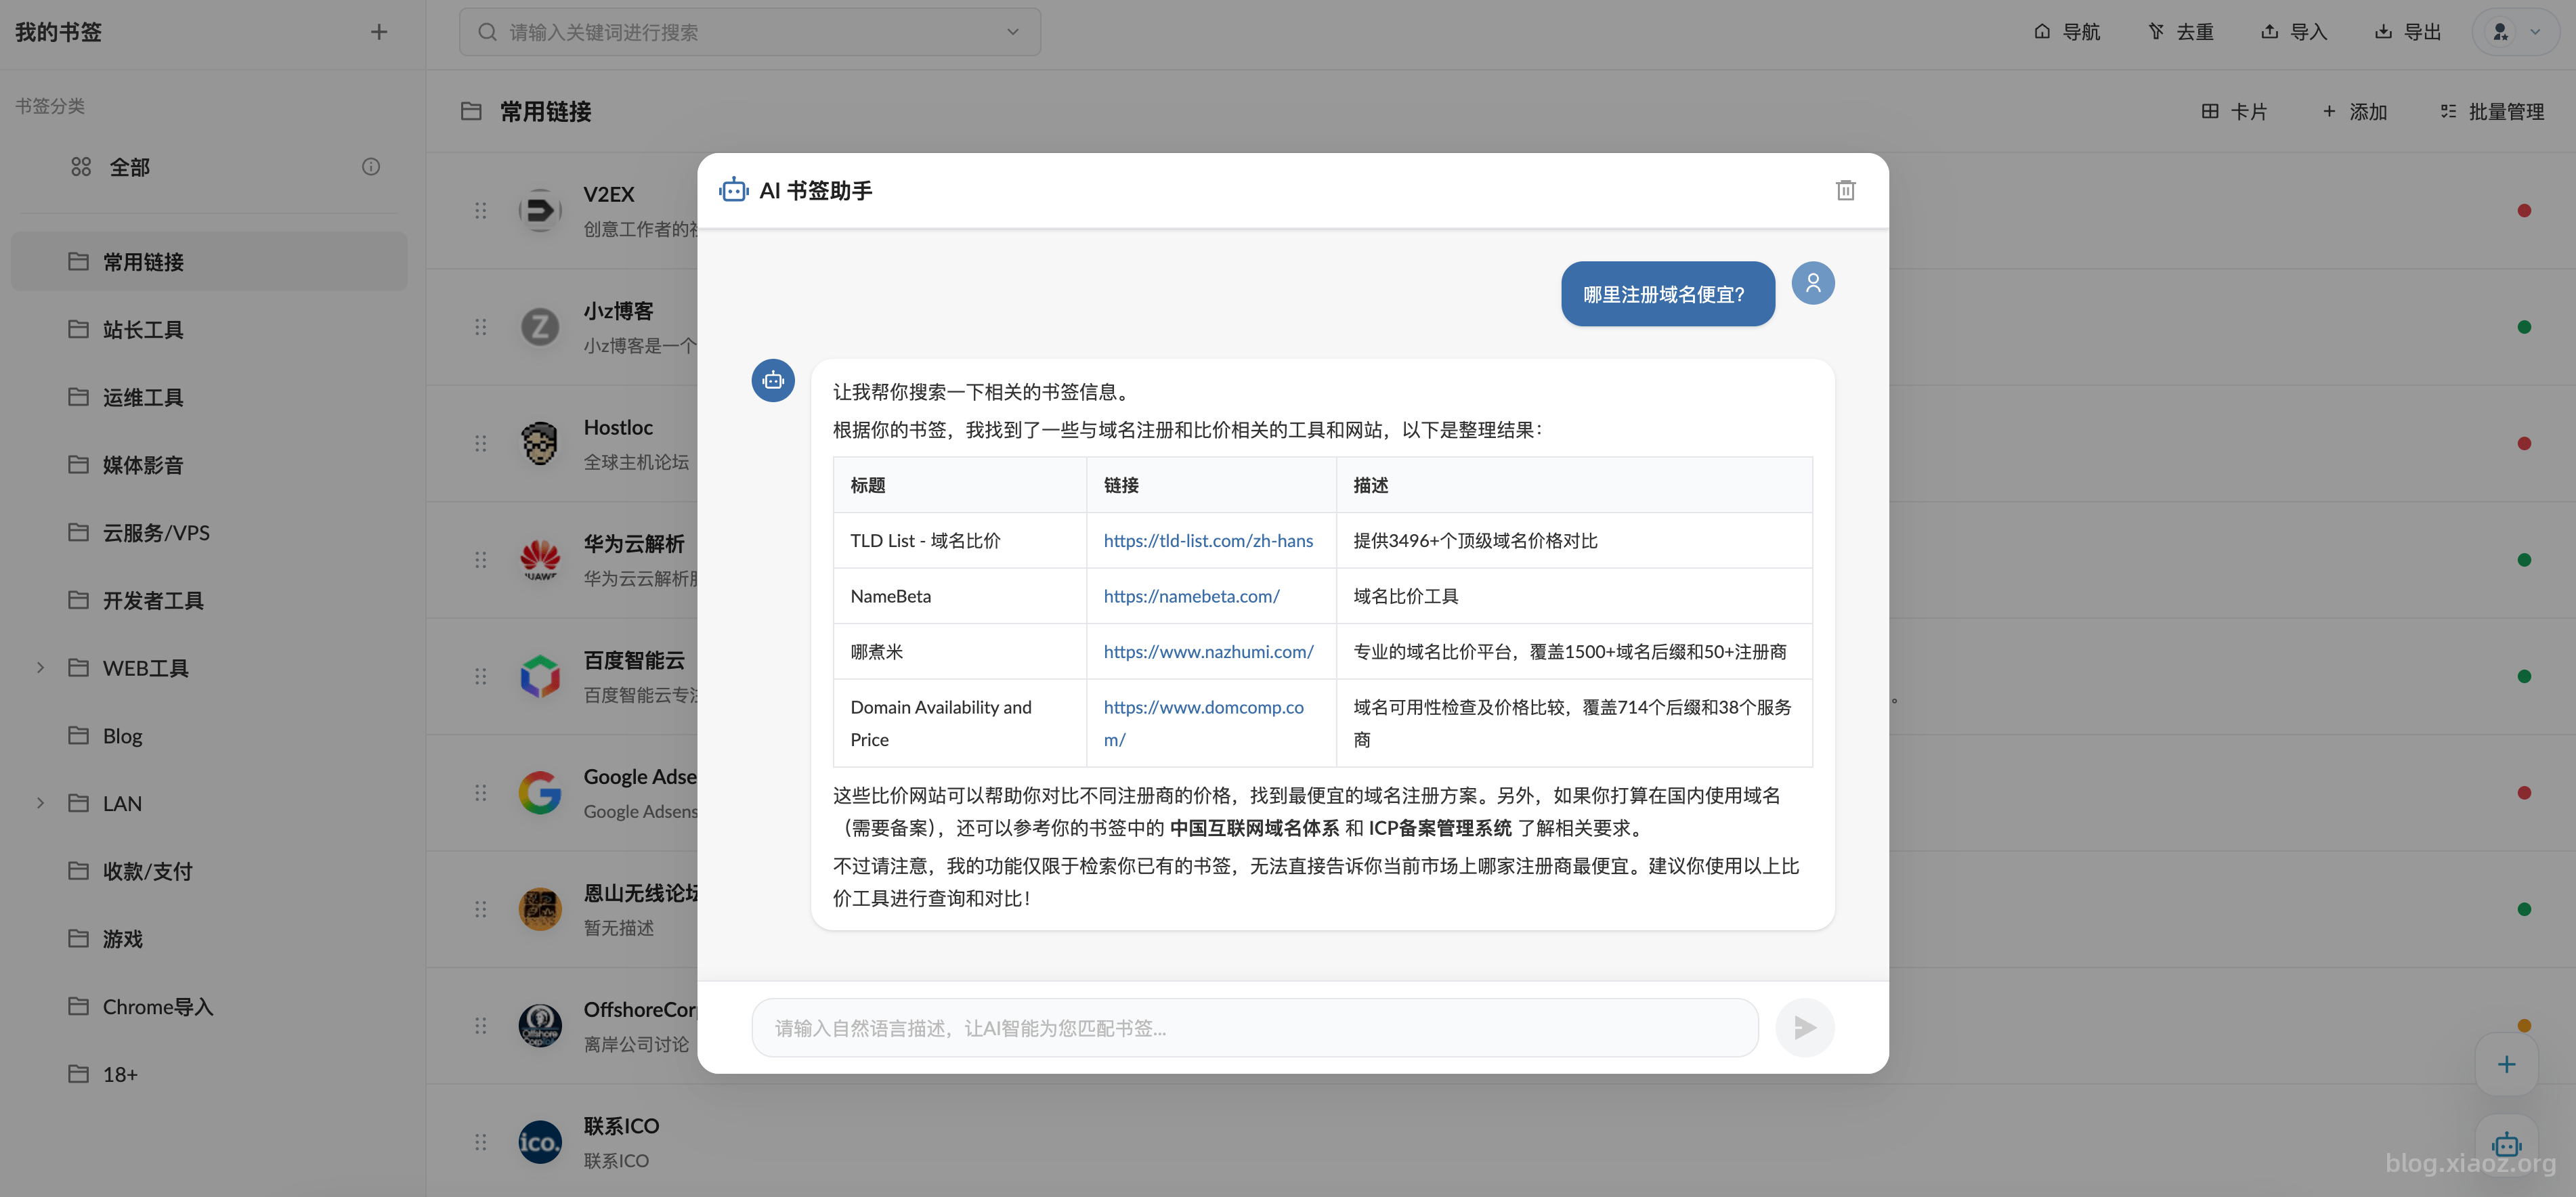Open the tld-list.com/zh-hans link

click(1208, 541)
